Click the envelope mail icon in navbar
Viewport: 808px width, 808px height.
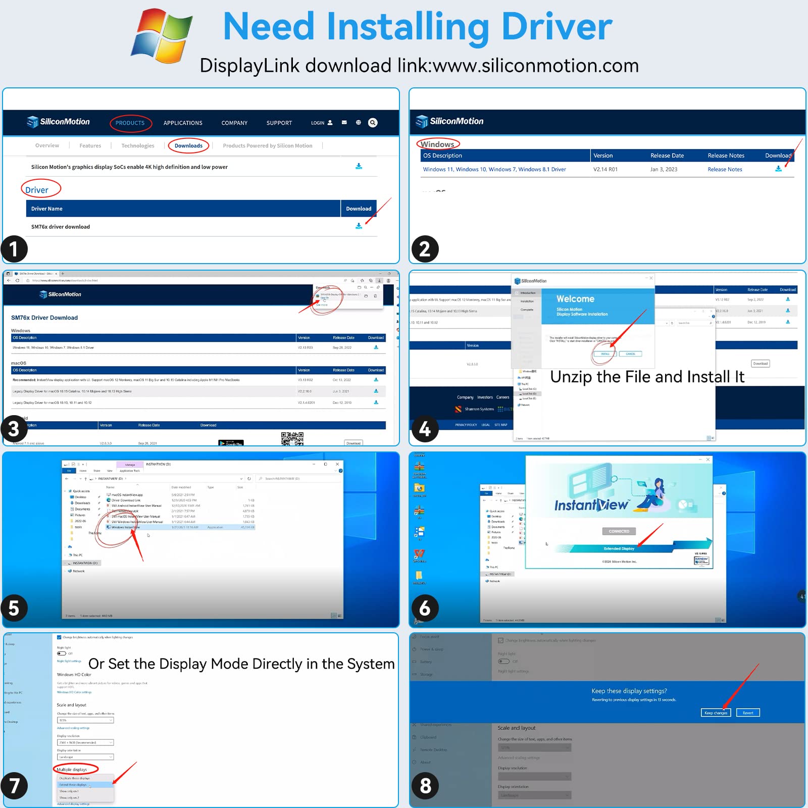coord(344,123)
